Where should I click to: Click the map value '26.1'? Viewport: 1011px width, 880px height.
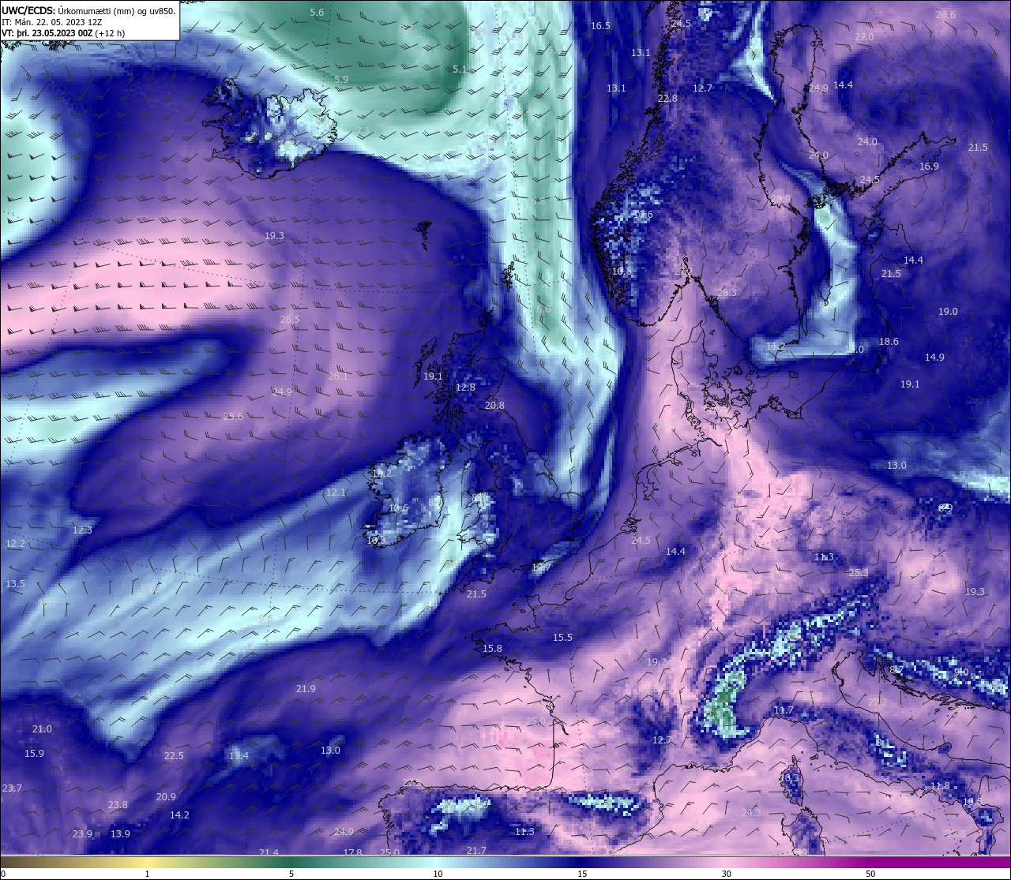coord(338,377)
